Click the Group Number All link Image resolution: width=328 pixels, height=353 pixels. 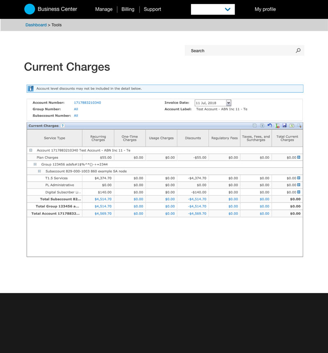click(x=76, y=109)
